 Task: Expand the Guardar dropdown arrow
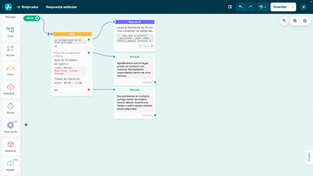coord(293,7)
